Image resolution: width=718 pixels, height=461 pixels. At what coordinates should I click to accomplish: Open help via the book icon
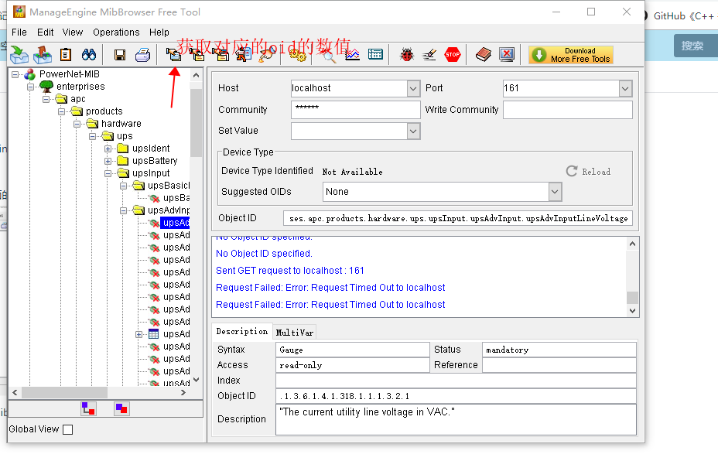[x=483, y=55]
